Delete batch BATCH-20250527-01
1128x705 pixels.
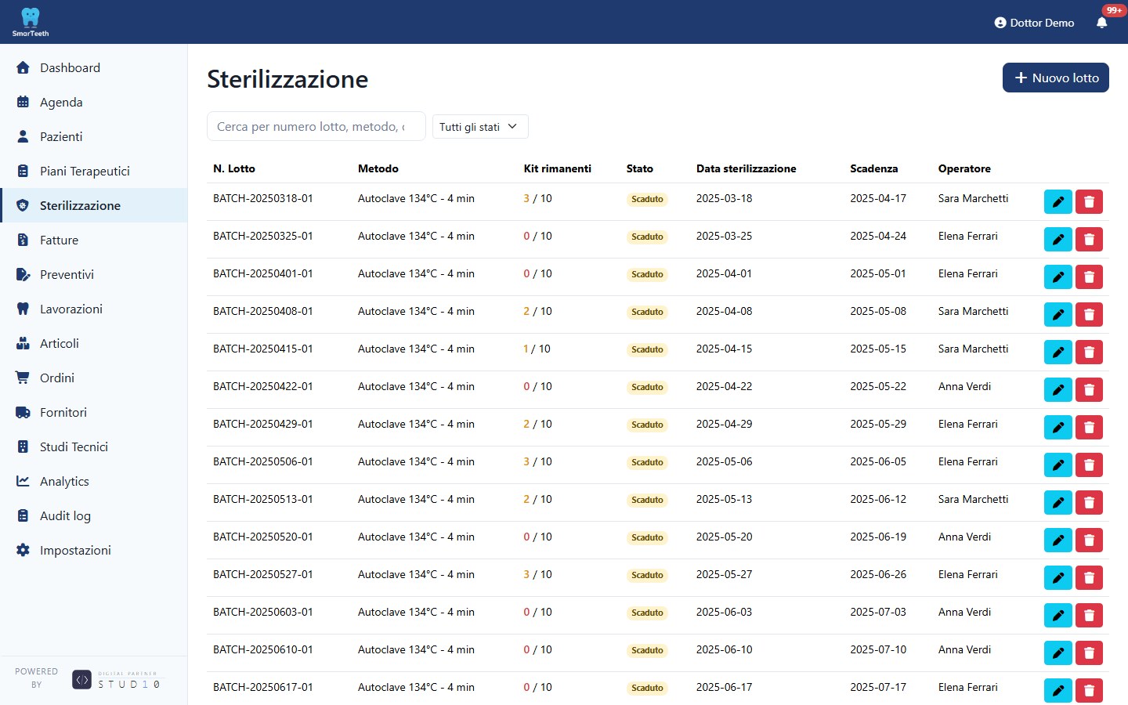tap(1089, 577)
